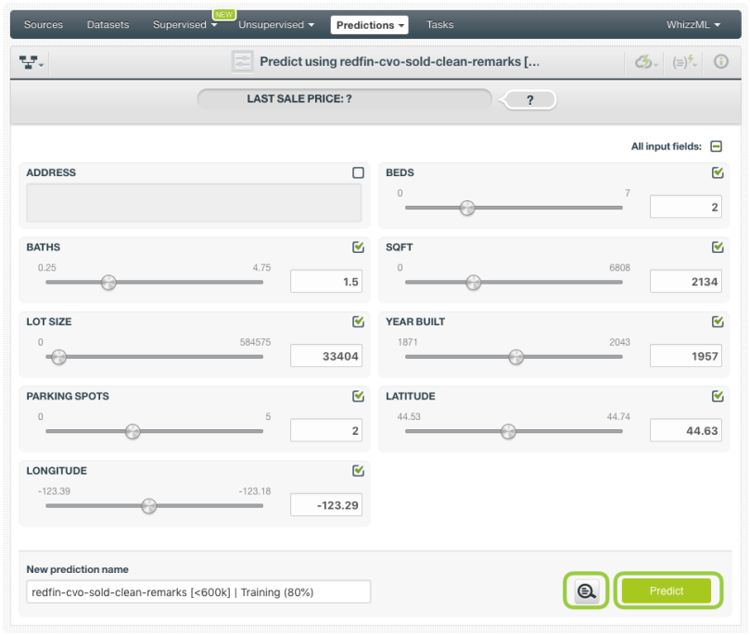The width and height of the screenshot is (750, 635).
Task: Open the WhizzML dropdown menu
Action: 693,25
